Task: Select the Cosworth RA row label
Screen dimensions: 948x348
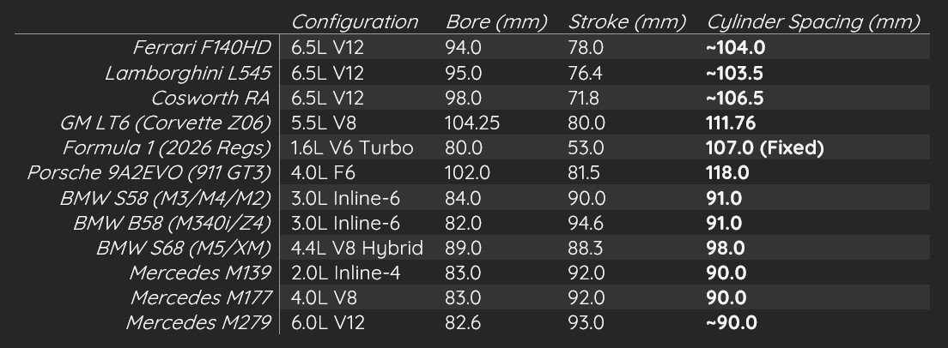Action: (x=211, y=98)
